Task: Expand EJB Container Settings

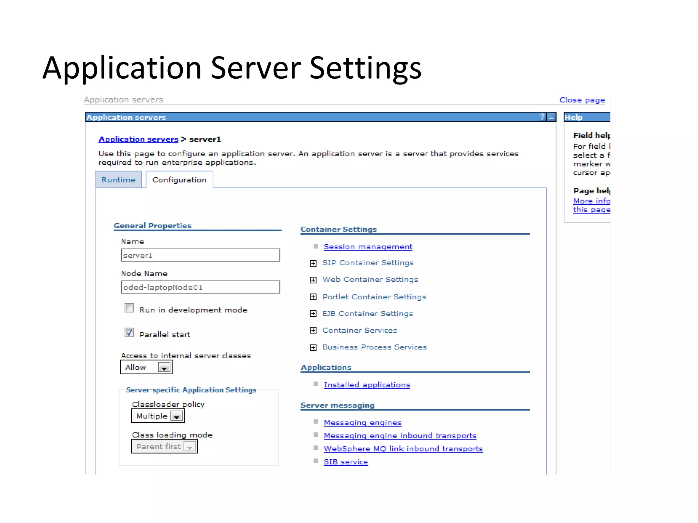Action: (313, 314)
